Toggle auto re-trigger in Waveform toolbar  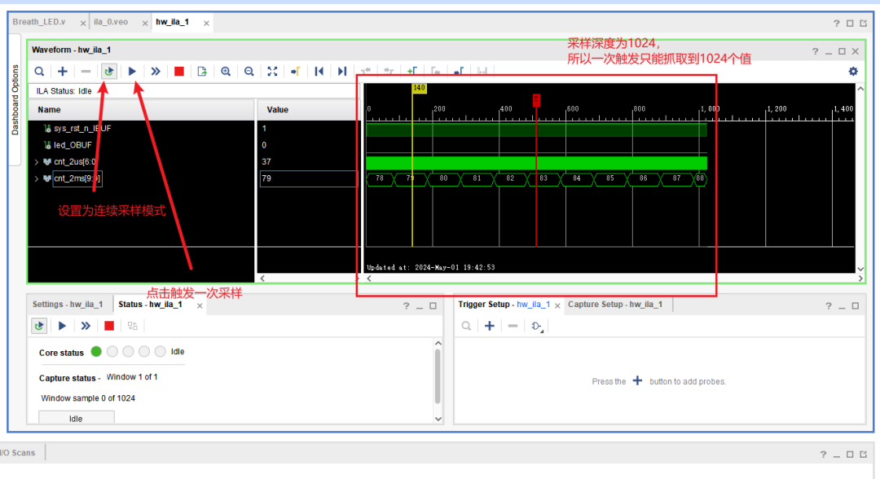pos(109,71)
